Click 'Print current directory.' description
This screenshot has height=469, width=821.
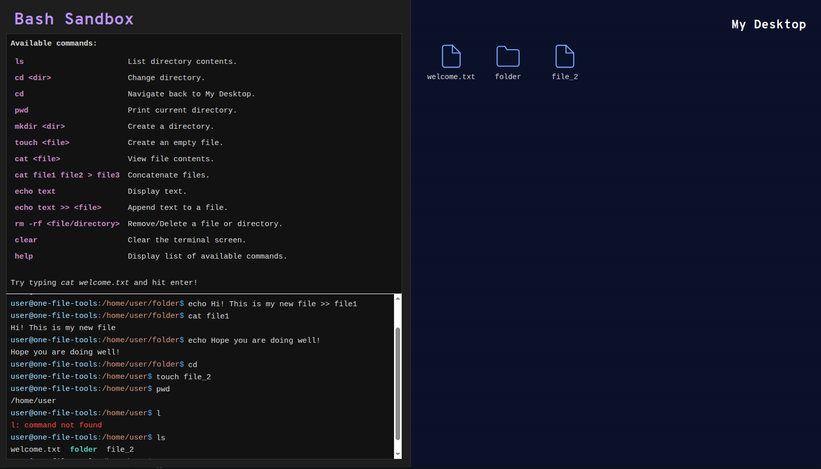(182, 110)
